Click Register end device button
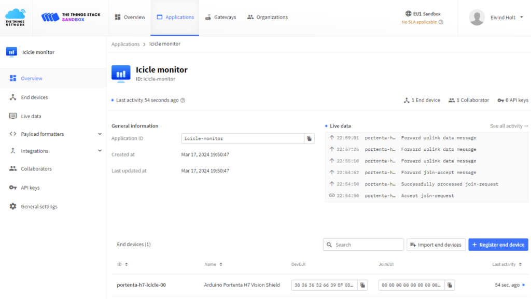Image resolution: width=531 pixels, height=299 pixels. [x=498, y=245]
